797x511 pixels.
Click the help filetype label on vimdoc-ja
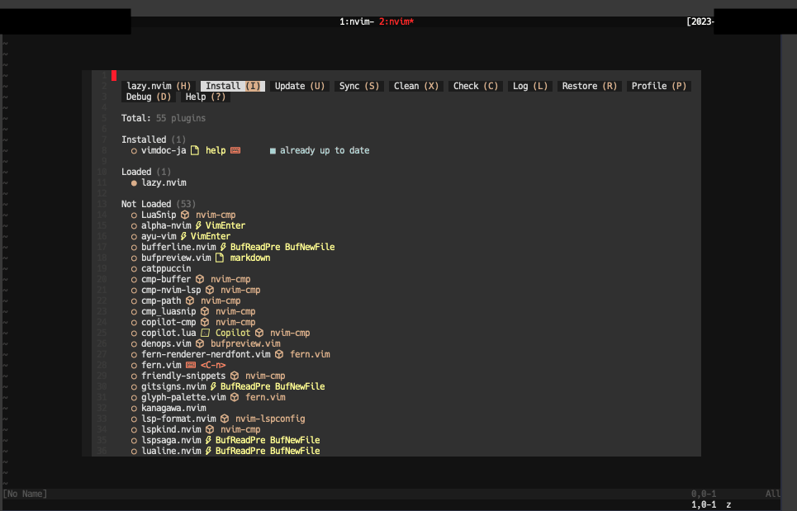[x=216, y=150]
